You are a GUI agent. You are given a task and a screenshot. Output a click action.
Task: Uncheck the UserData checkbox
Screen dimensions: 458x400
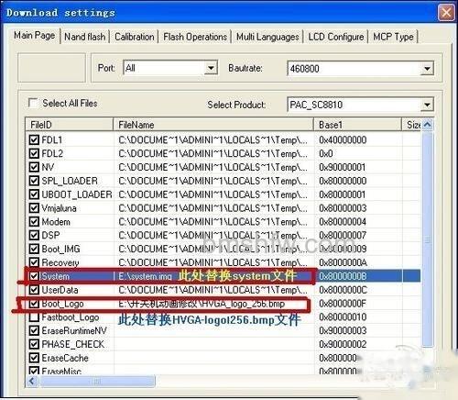coord(34,290)
